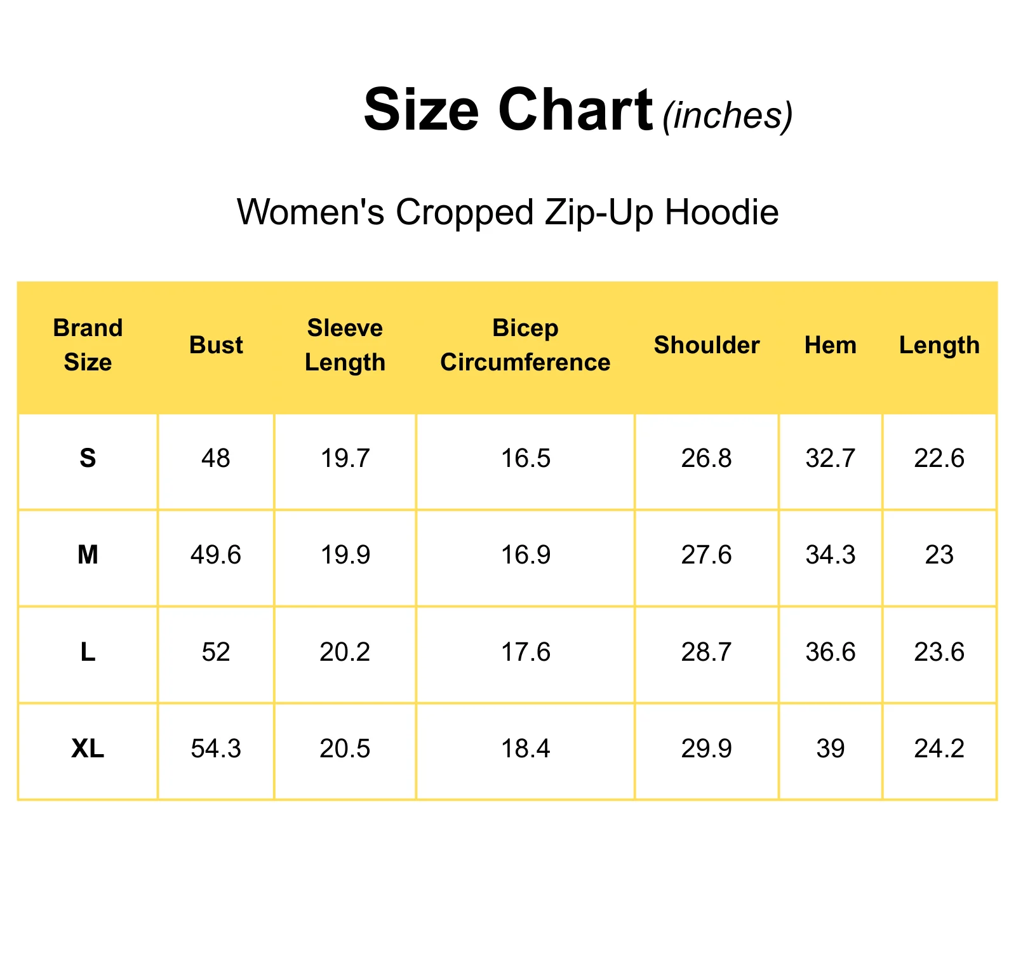Image resolution: width=1016 pixels, height=953 pixels.
Task: Click the Sleeve Length header cell
Action: click(345, 345)
